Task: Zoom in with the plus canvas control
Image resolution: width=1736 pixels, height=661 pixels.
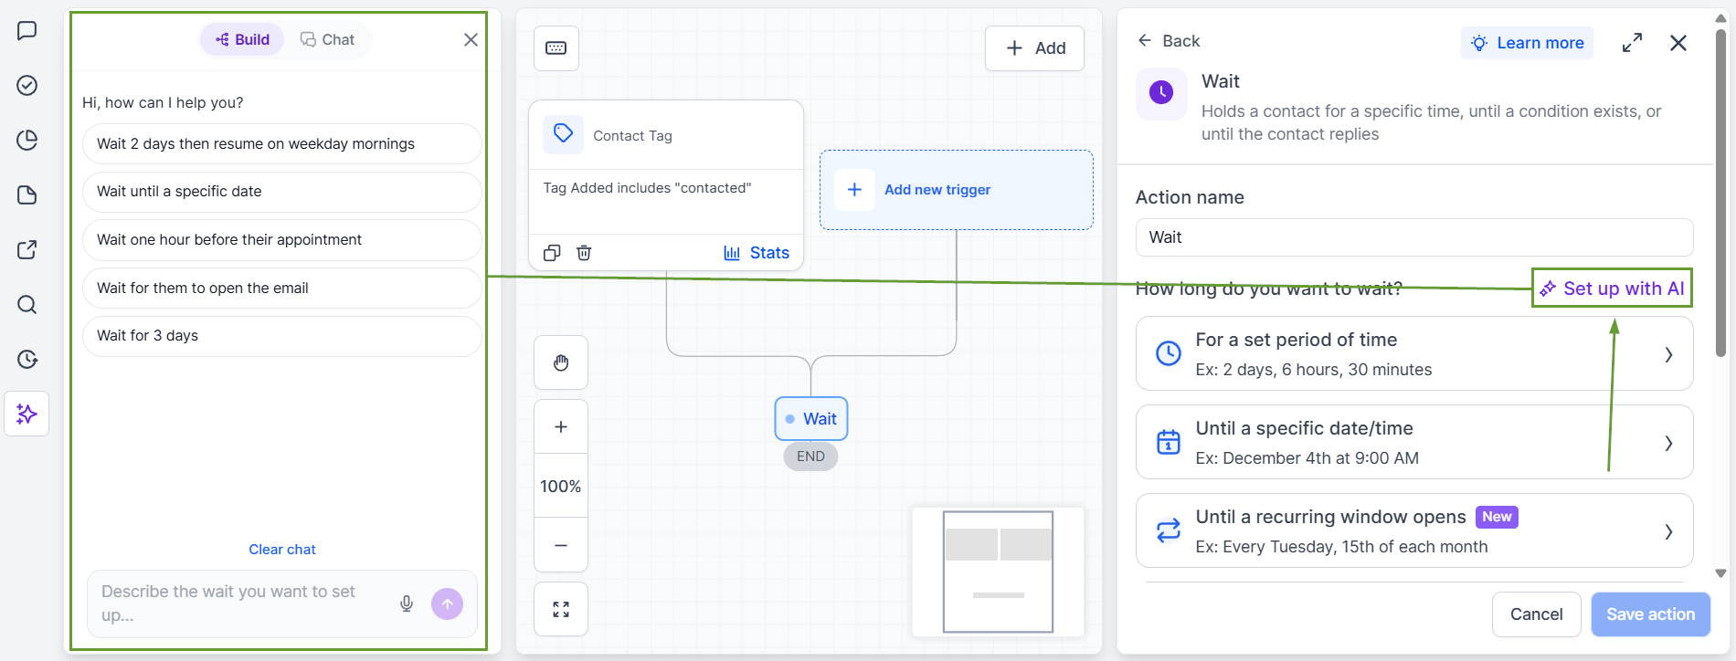Action: (x=561, y=426)
